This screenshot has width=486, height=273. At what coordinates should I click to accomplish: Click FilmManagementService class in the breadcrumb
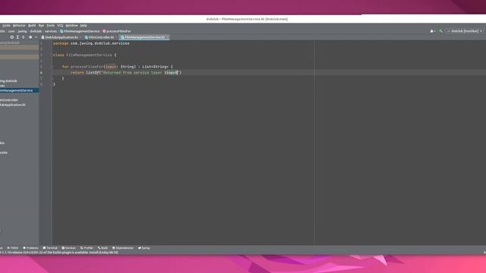(80, 31)
